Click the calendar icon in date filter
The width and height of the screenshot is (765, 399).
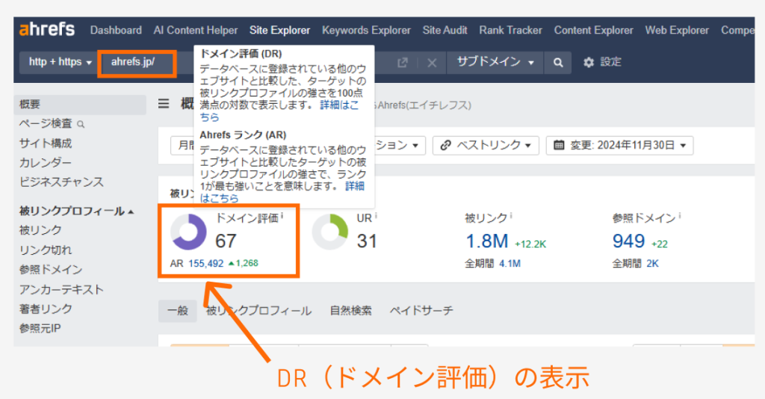click(x=559, y=146)
